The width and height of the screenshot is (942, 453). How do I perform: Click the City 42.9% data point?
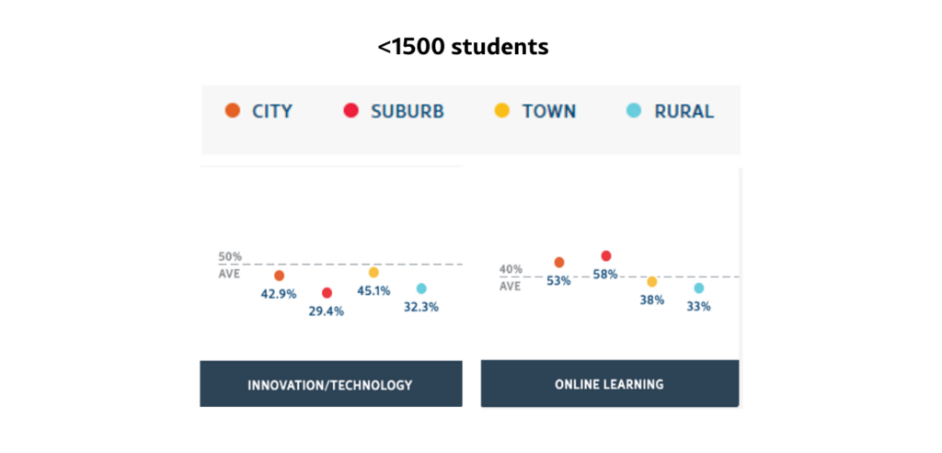(x=280, y=276)
